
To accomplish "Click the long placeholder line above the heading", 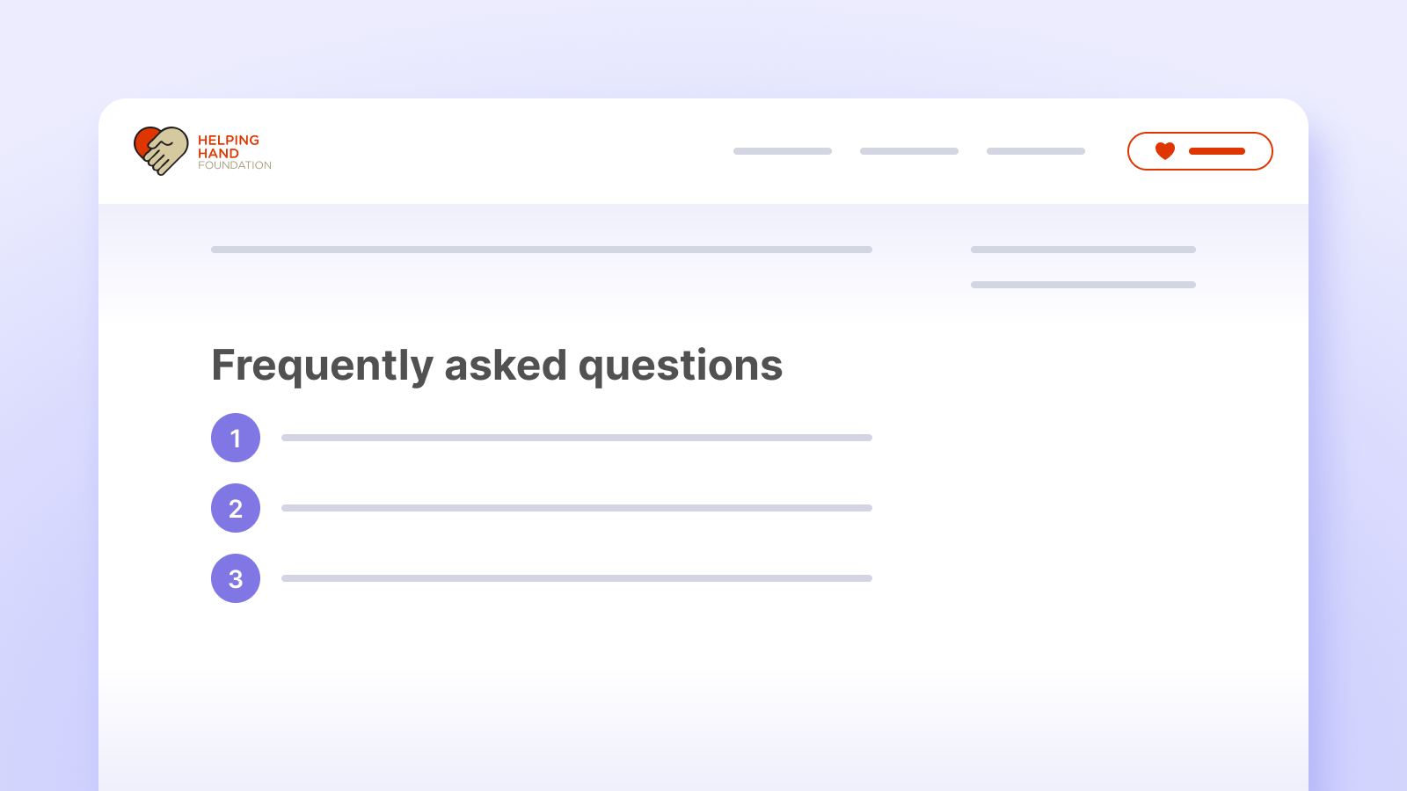I will point(542,250).
